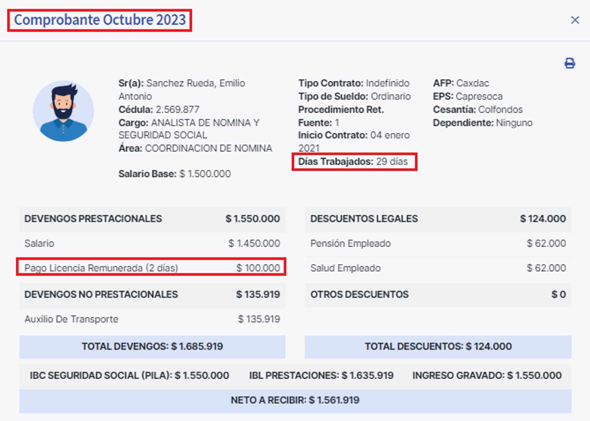Click the Total Devengos summary bar
Viewport: 590px width, 421px height.
click(x=152, y=347)
